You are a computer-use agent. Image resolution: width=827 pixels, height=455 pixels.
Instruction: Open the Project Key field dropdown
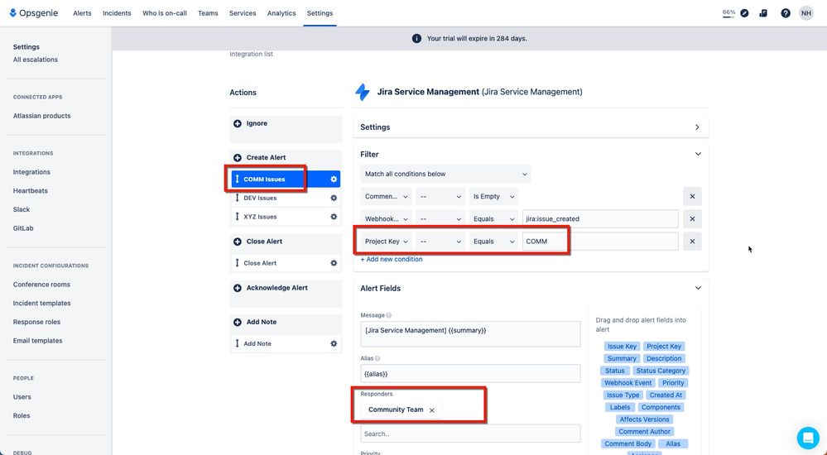pos(386,242)
